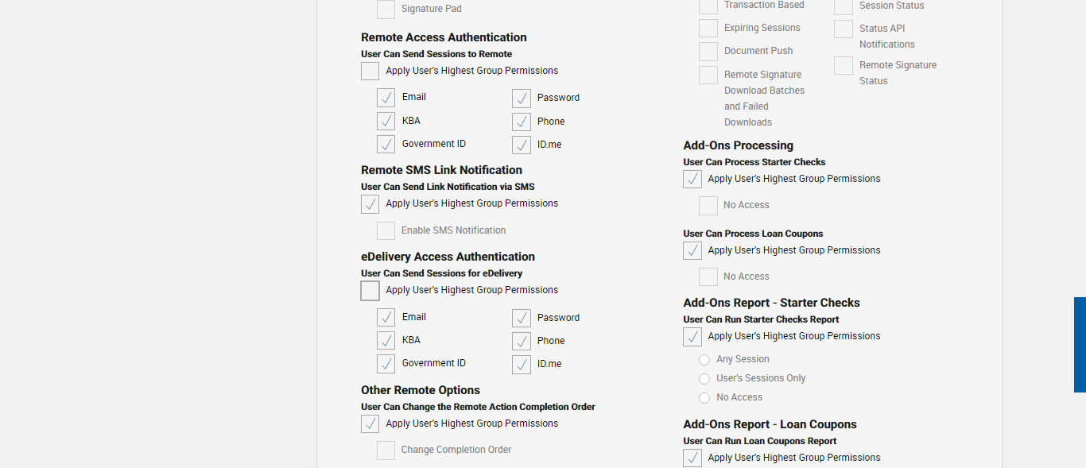Uncheck Phone under eDelivery Access Authentication

point(522,342)
